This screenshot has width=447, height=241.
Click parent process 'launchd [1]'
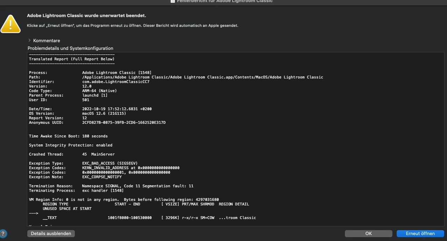[x=95, y=95]
